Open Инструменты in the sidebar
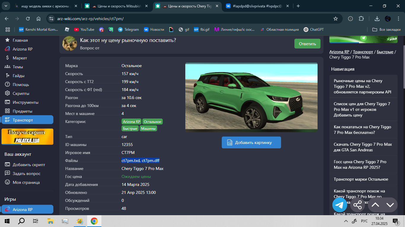 27,102
